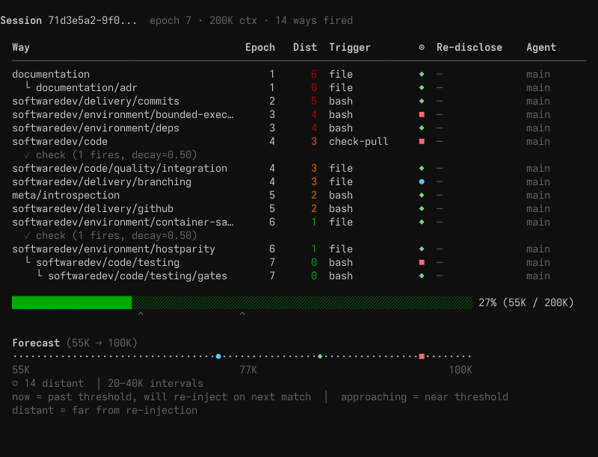Click green diamond in softwaredev/code/quality/integration row
This screenshot has height=457, width=598.
[422, 168]
